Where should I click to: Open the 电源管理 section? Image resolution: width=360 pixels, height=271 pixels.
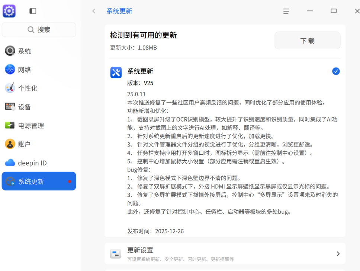coord(39,125)
